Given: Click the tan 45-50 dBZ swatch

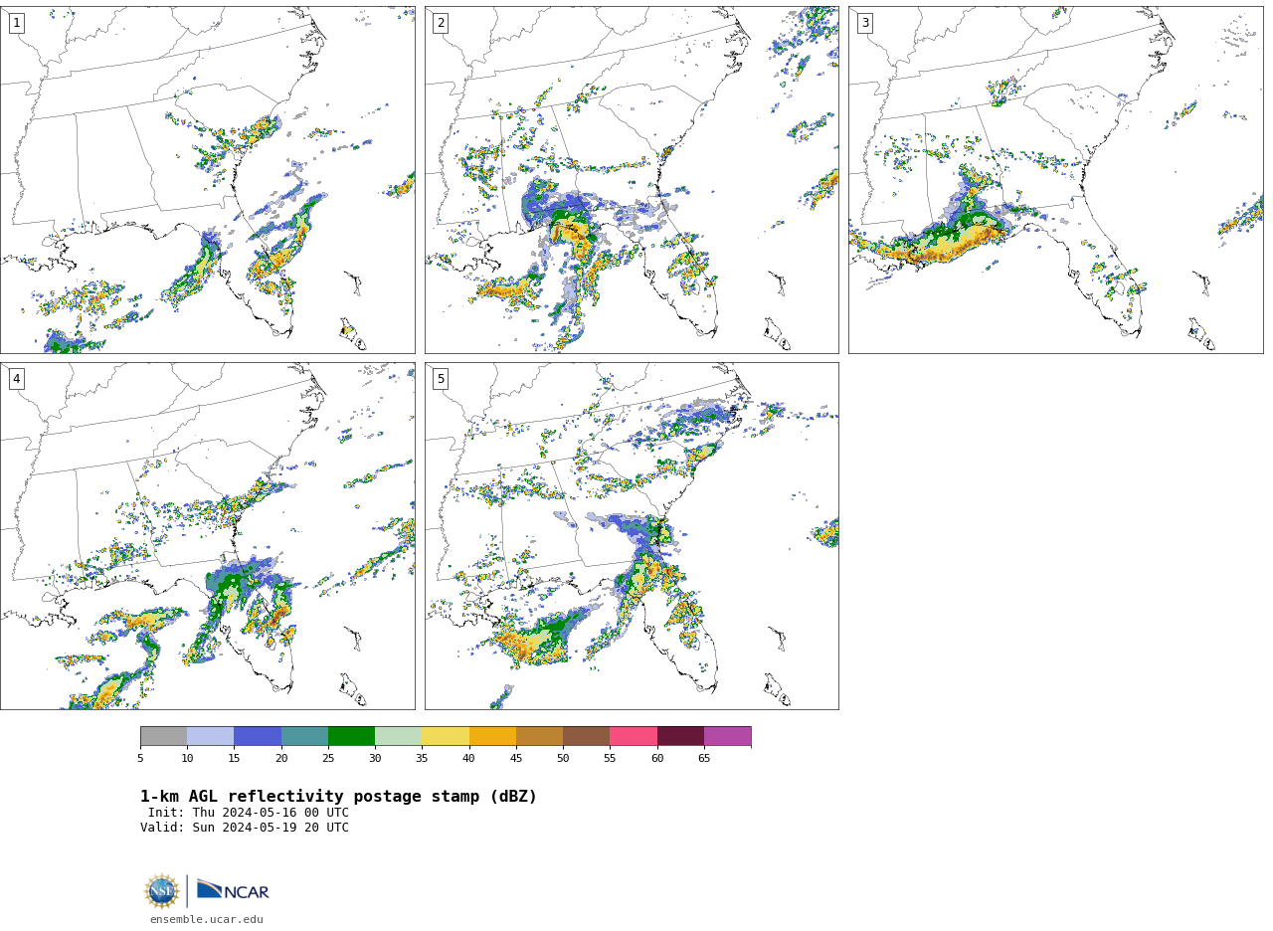Looking at the screenshot, I should click(x=539, y=736).
